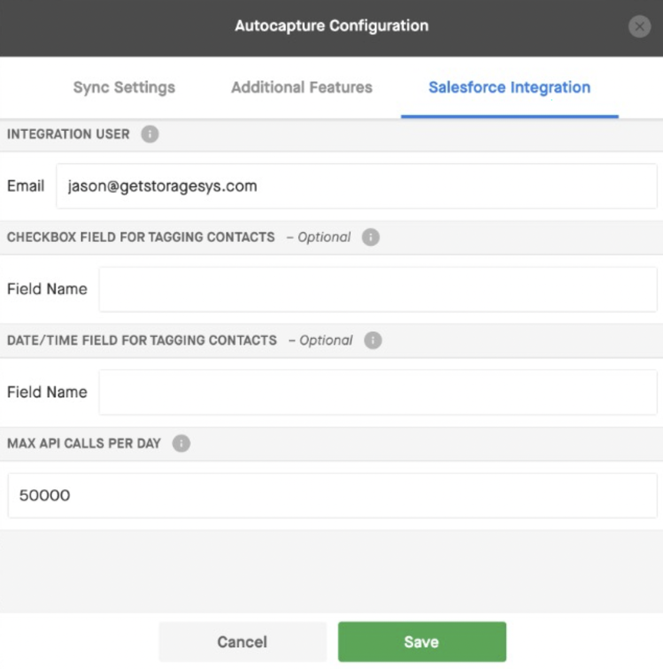663x669 pixels.
Task: Click the Email input field
Action: pyautogui.click(x=357, y=186)
